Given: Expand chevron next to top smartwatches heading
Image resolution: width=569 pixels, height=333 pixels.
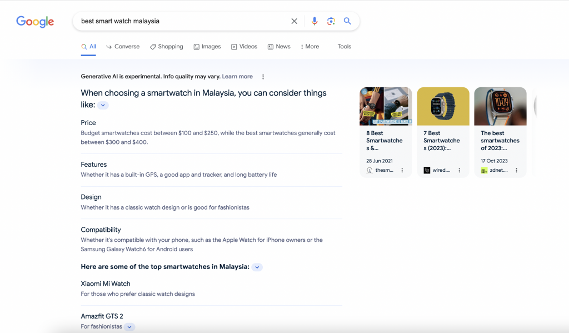Looking at the screenshot, I should point(257,267).
